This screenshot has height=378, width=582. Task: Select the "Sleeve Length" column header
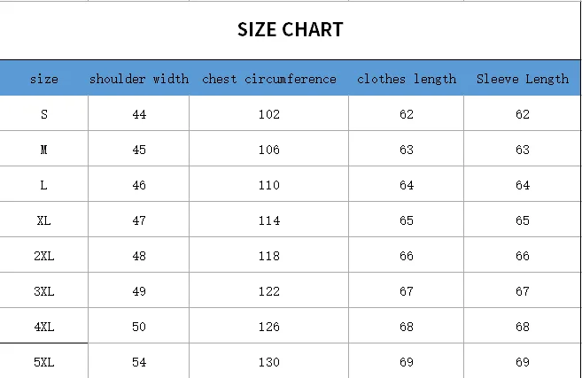pos(523,79)
